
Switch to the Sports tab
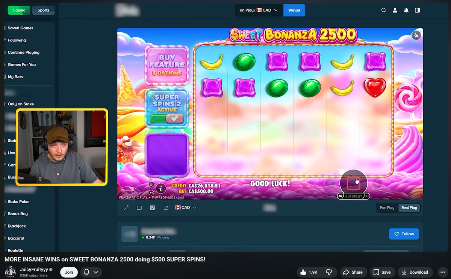click(43, 10)
